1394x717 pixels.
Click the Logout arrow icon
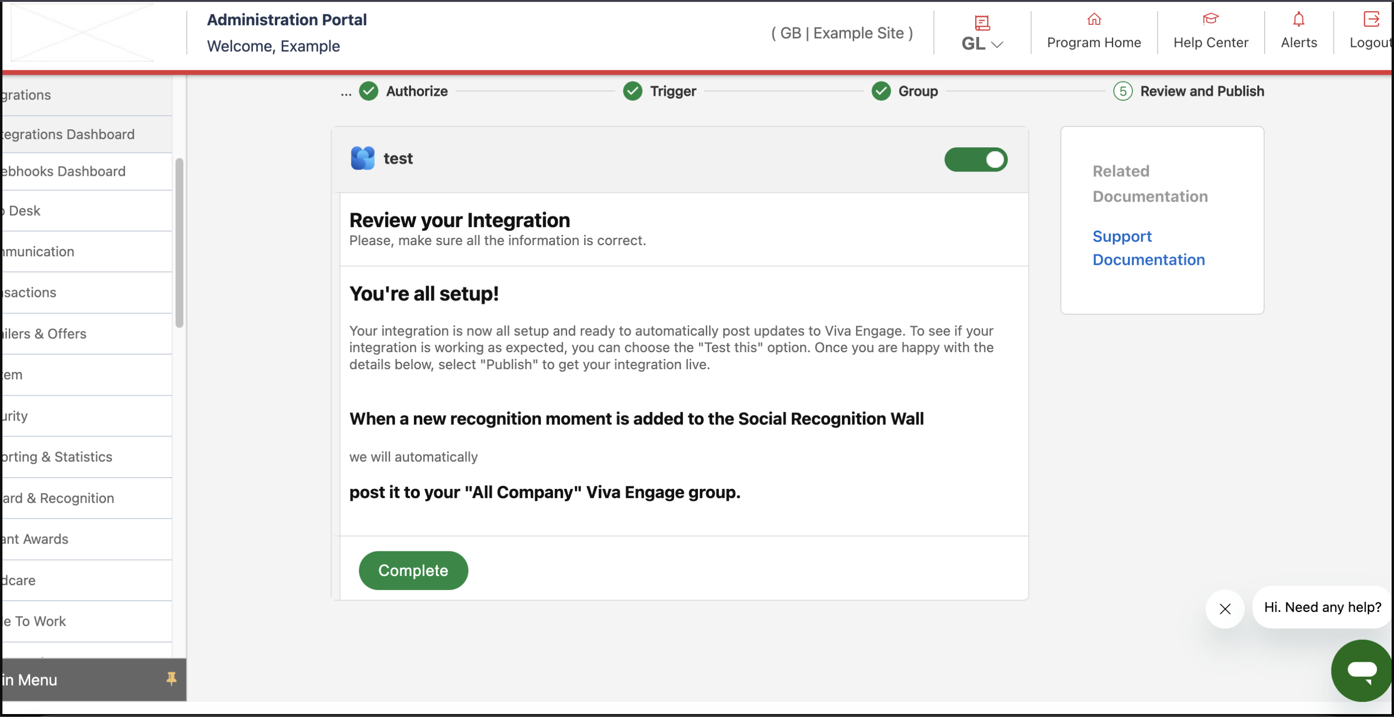coord(1371,19)
